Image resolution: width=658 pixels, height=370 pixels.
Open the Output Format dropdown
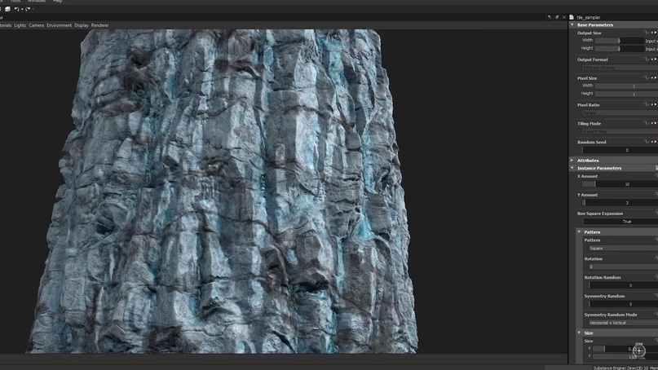point(620,68)
